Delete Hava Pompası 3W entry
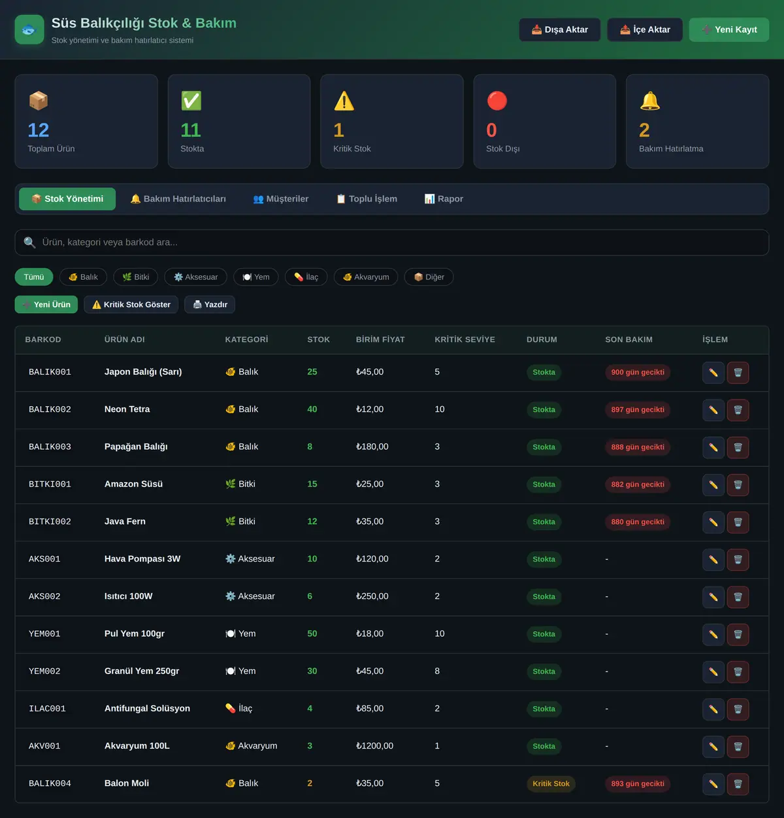This screenshot has height=818, width=784. (738, 559)
